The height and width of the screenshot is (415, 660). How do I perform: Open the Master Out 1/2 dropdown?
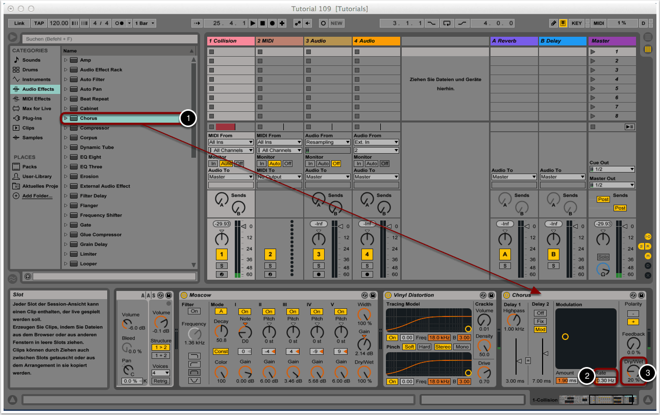pyautogui.click(x=612, y=185)
